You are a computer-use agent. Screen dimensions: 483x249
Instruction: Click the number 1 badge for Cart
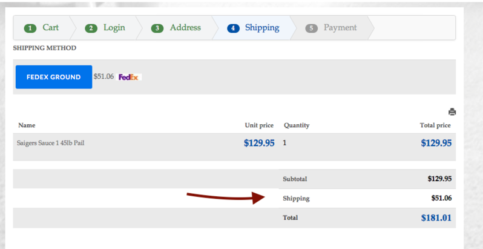click(x=30, y=28)
